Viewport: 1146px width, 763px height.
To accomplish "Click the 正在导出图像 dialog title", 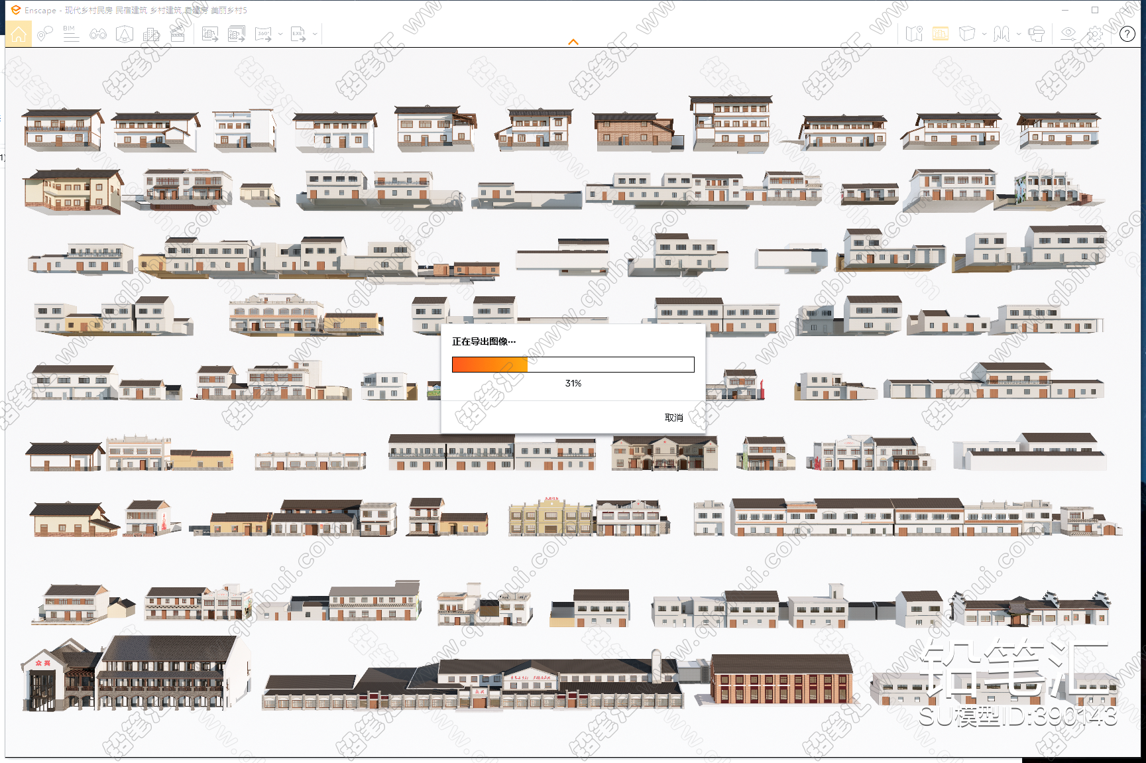I will click(x=484, y=341).
